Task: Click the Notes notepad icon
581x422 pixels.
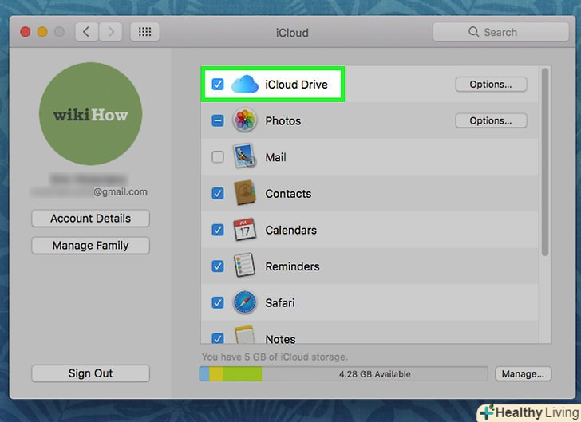Action: point(244,334)
